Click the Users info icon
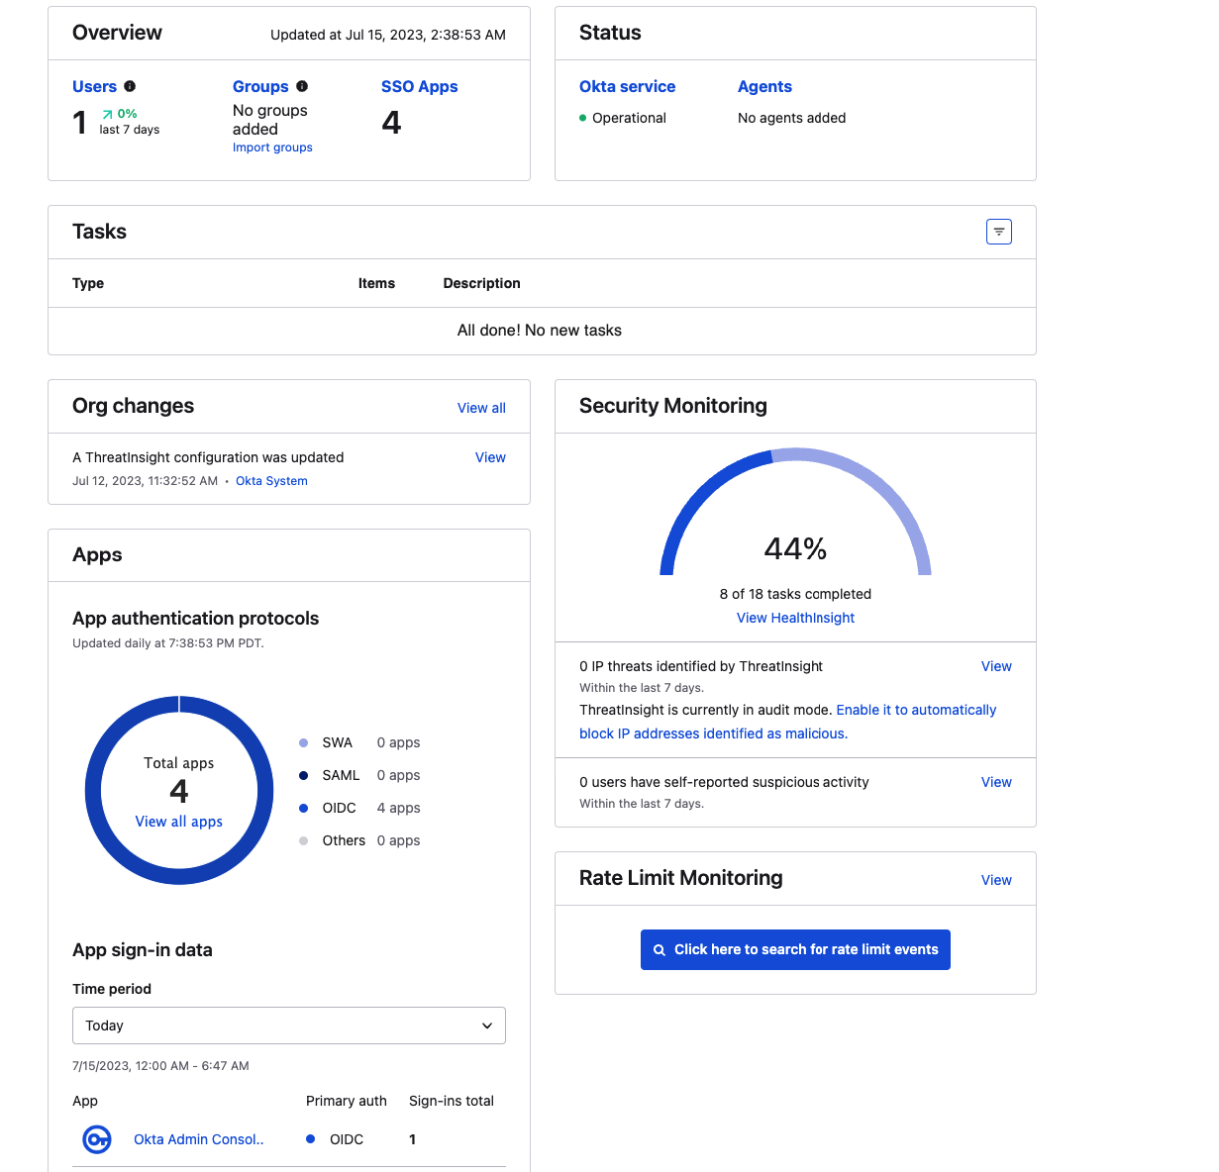1219x1172 pixels. 130,86
